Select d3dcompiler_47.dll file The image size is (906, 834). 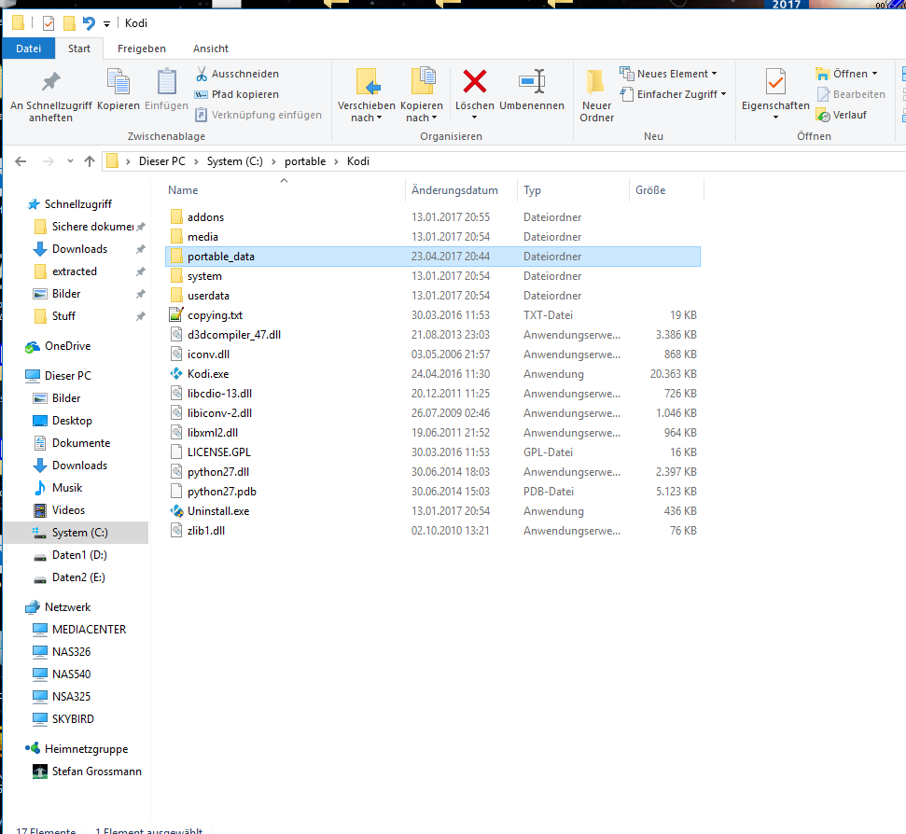tap(233, 335)
